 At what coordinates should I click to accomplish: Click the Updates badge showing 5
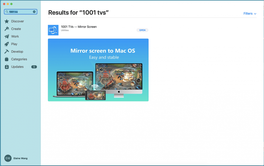34,67
